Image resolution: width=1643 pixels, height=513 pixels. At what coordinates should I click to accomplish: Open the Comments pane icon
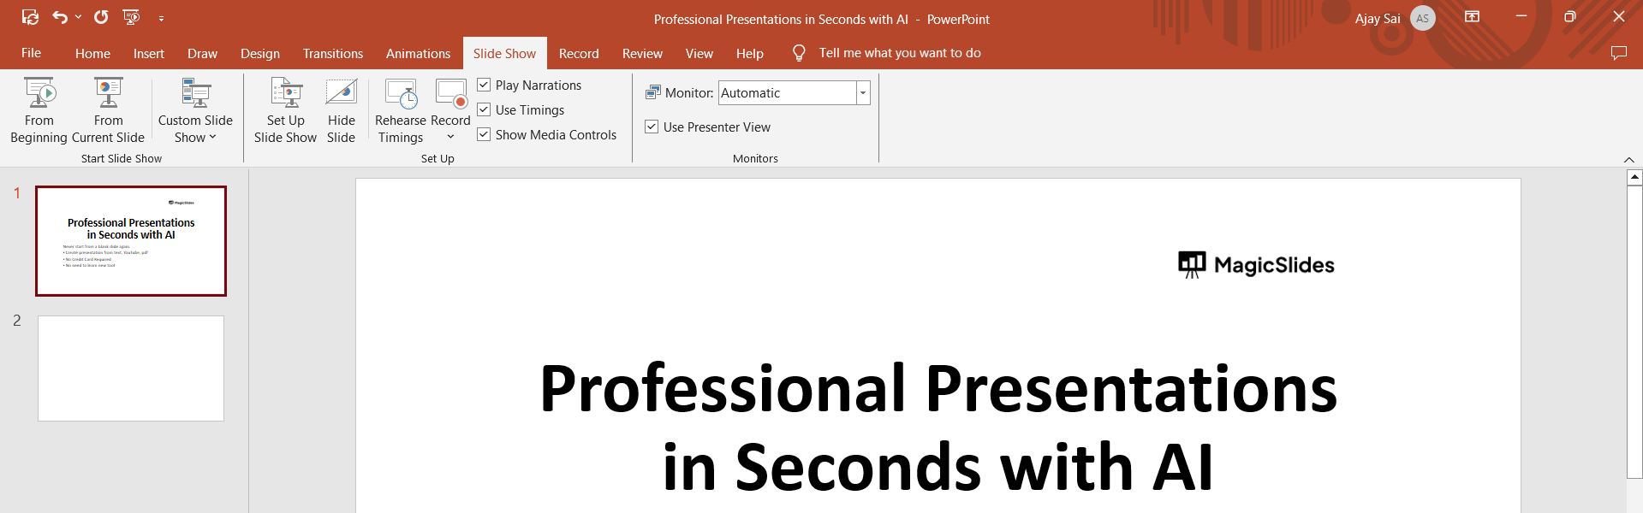(1618, 53)
